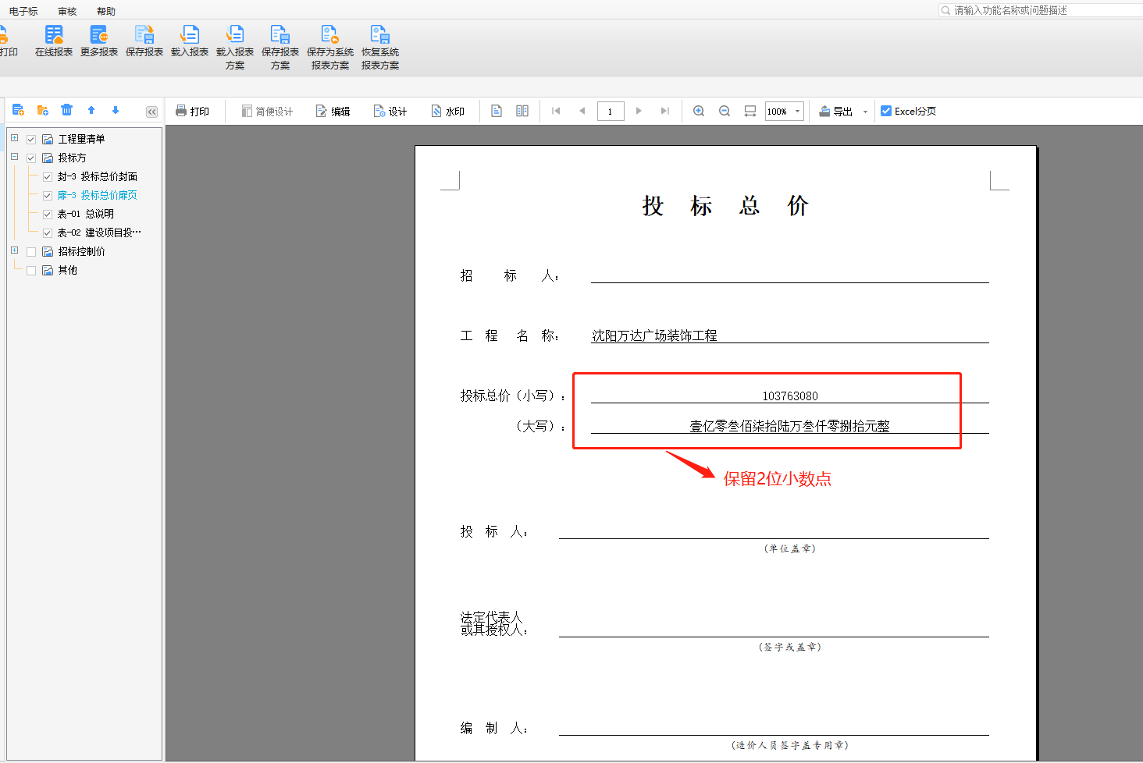Expand the 工程量清单 tree node
Screen dimensions: 1143x763
[x=14, y=138]
